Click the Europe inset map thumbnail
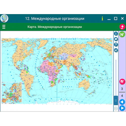Image resolution: width=126 pixels, height=126 pixels. click(x=12, y=93)
